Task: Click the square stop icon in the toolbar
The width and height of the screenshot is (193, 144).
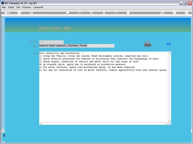Action: (x=128, y=13)
